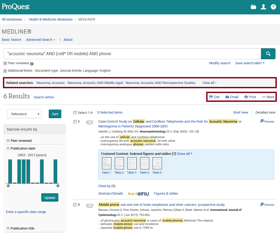Show all featured content figures and tables
The image size is (280, 233).
click(x=184, y=154)
